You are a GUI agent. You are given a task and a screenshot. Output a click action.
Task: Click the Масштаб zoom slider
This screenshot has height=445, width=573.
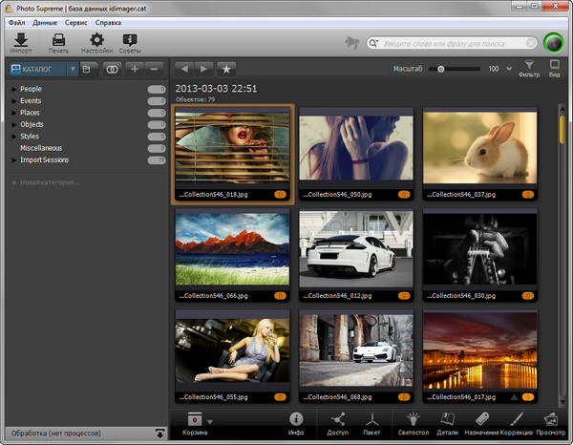click(x=458, y=69)
